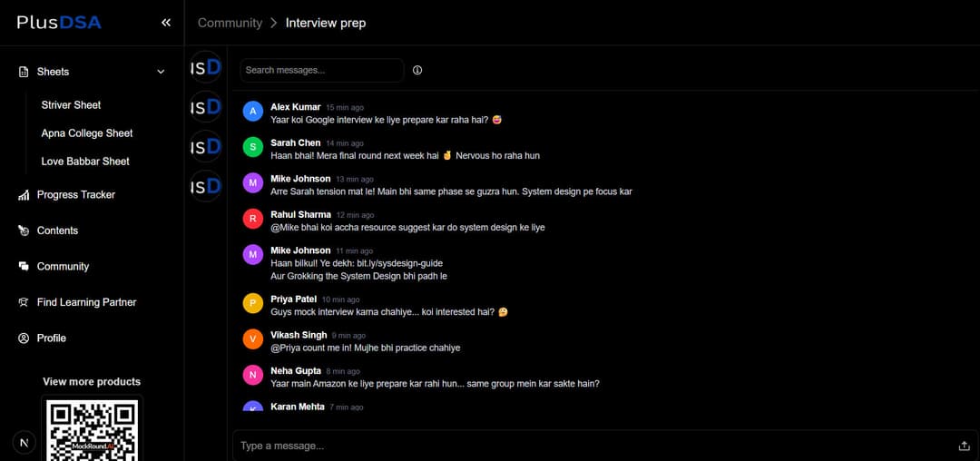This screenshot has width=980, height=461.
Task: Focus the Search messages field
Action: 322,70
